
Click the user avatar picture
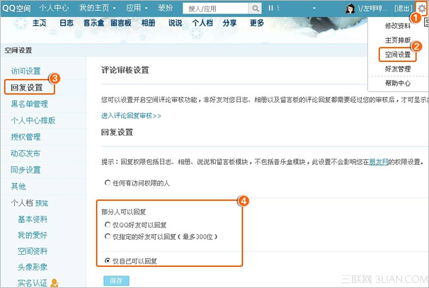tap(351, 8)
